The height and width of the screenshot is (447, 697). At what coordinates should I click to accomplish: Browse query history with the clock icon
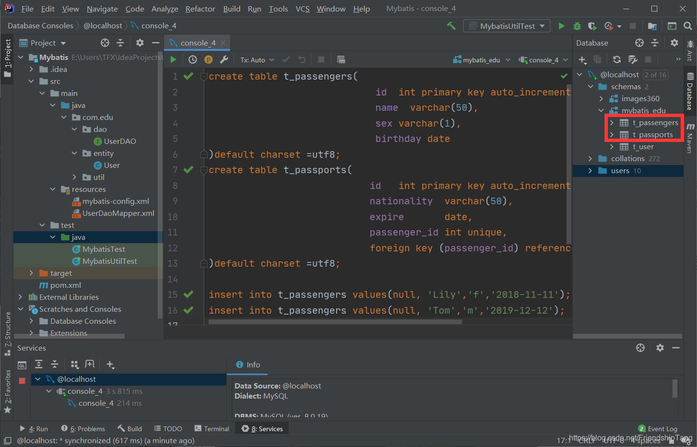(193, 59)
